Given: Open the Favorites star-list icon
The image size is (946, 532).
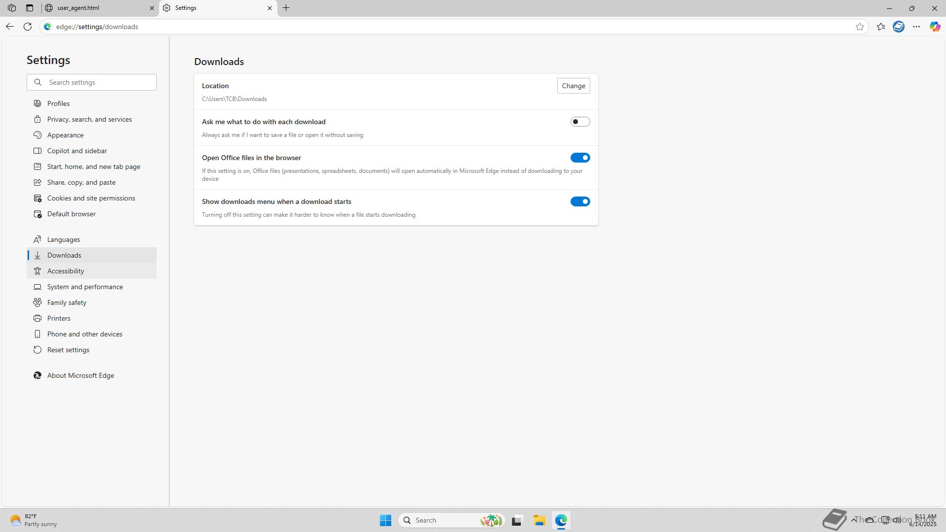Looking at the screenshot, I should coord(881,27).
